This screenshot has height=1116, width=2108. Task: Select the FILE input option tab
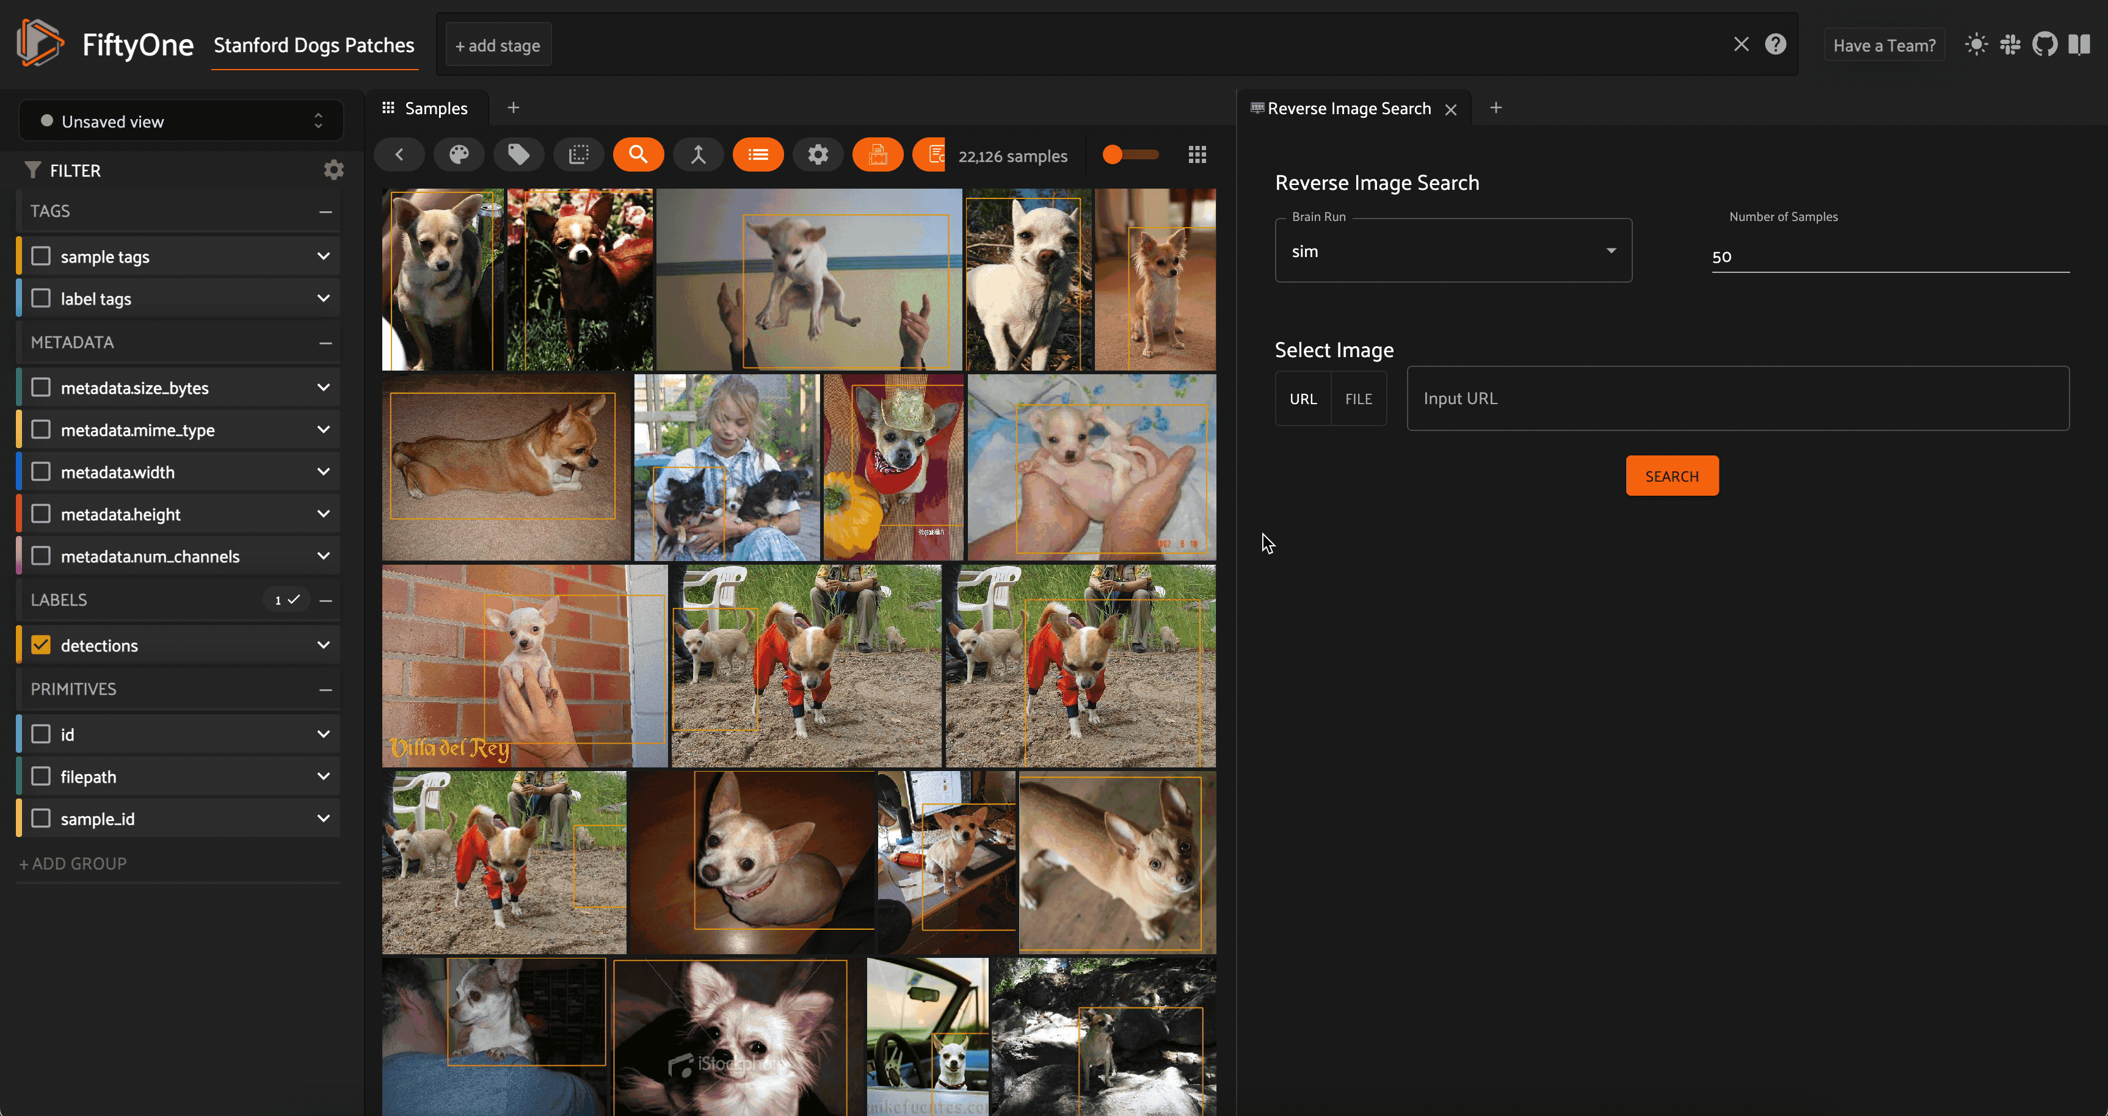point(1357,399)
